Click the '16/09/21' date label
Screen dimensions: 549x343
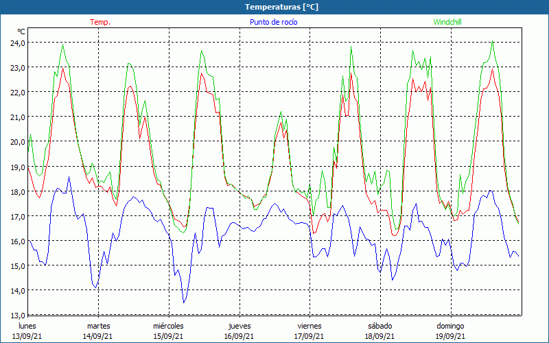[x=239, y=336]
